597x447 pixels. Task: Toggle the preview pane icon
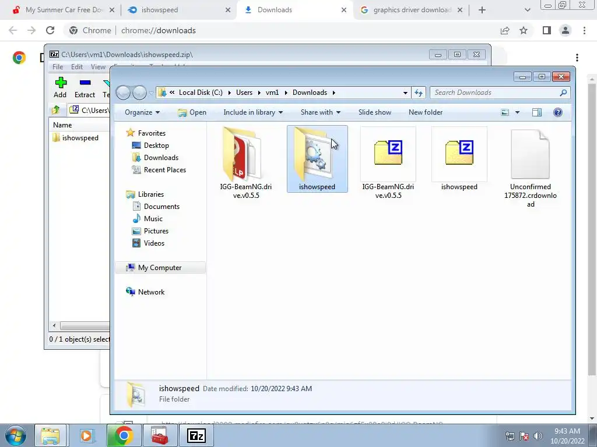(537, 112)
